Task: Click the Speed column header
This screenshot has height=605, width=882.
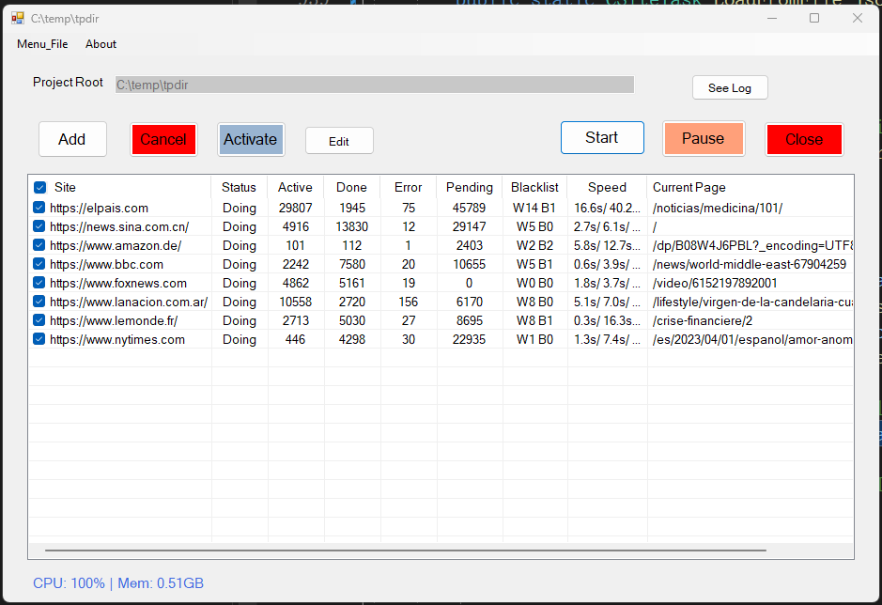Action: pos(607,187)
